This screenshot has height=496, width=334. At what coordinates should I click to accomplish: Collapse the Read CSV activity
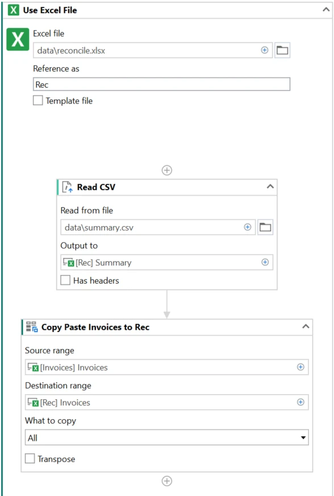pyautogui.click(x=270, y=187)
